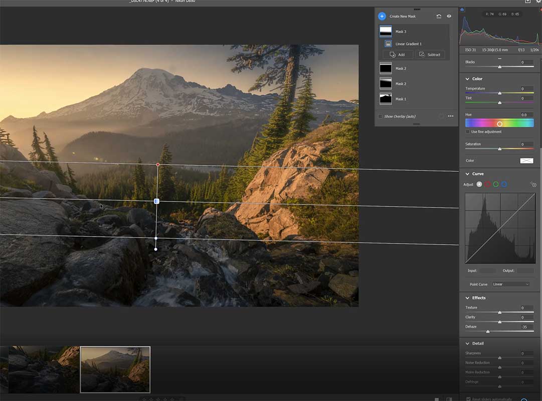Check the Use fine adjustment box

468,132
